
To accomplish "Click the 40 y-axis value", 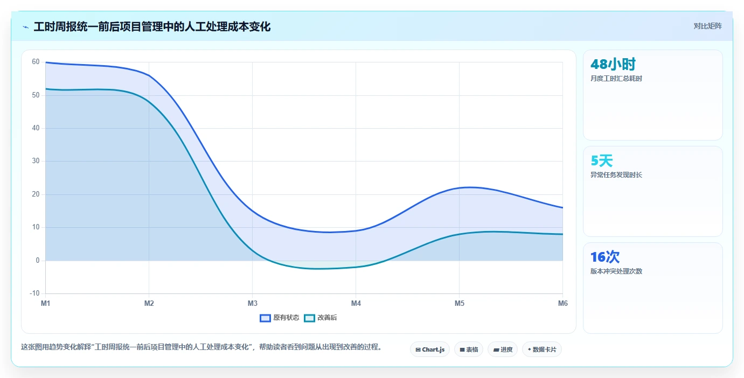I will coord(36,128).
